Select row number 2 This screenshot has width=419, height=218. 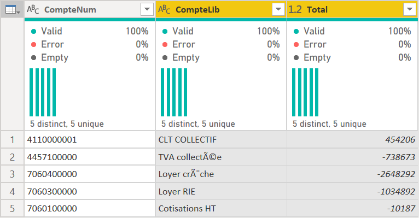click(12, 157)
